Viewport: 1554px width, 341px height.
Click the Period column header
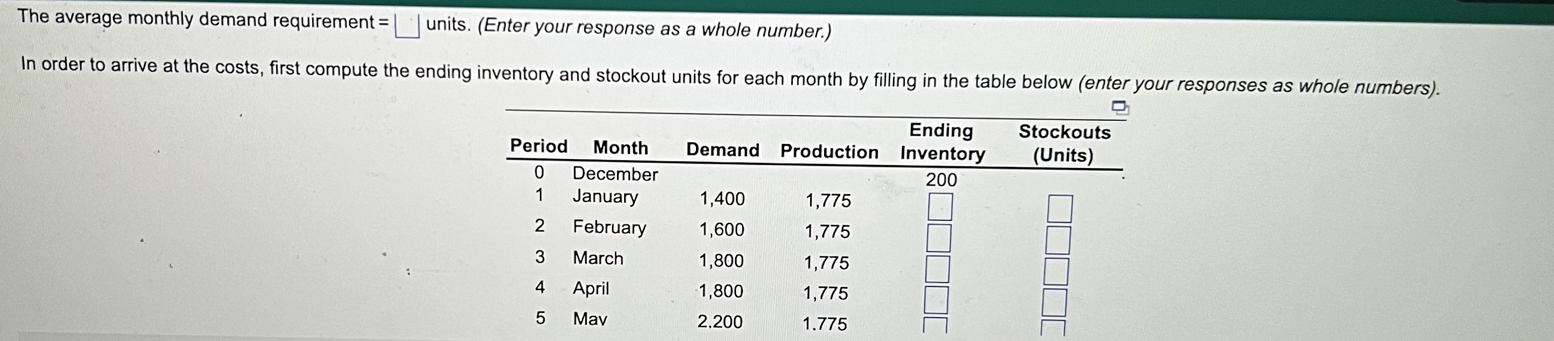[540, 149]
